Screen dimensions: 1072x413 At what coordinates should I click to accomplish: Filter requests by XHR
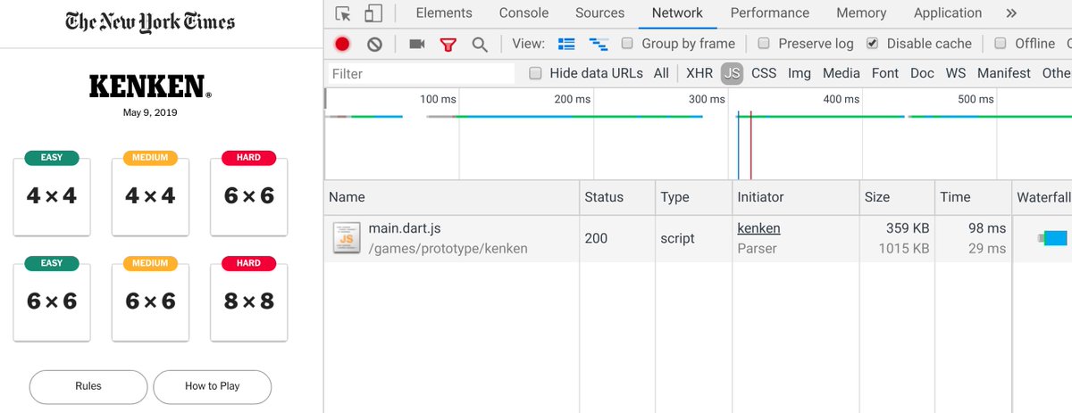[x=699, y=73]
